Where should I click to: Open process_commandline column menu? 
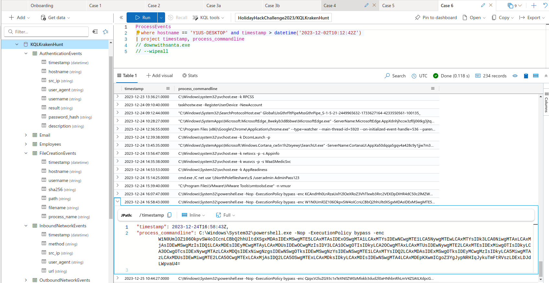(x=433, y=88)
